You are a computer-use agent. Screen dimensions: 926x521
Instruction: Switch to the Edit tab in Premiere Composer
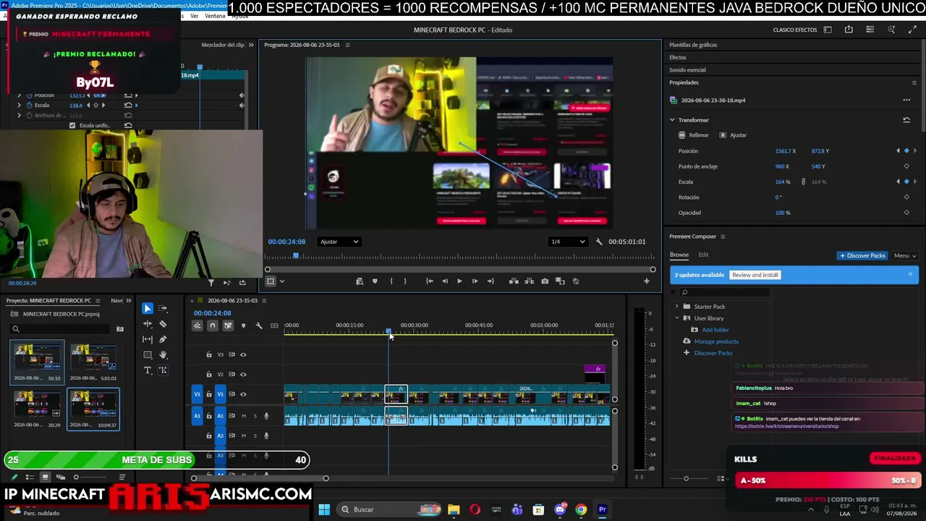[x=703, y=255]
